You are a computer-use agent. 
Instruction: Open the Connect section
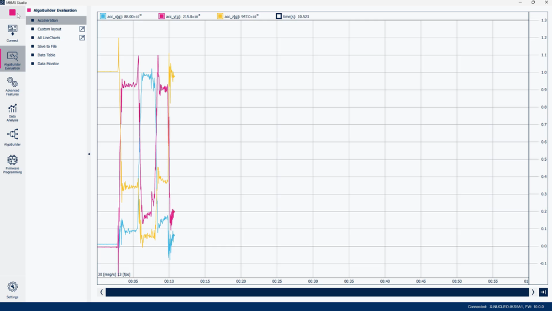point(12,34)
